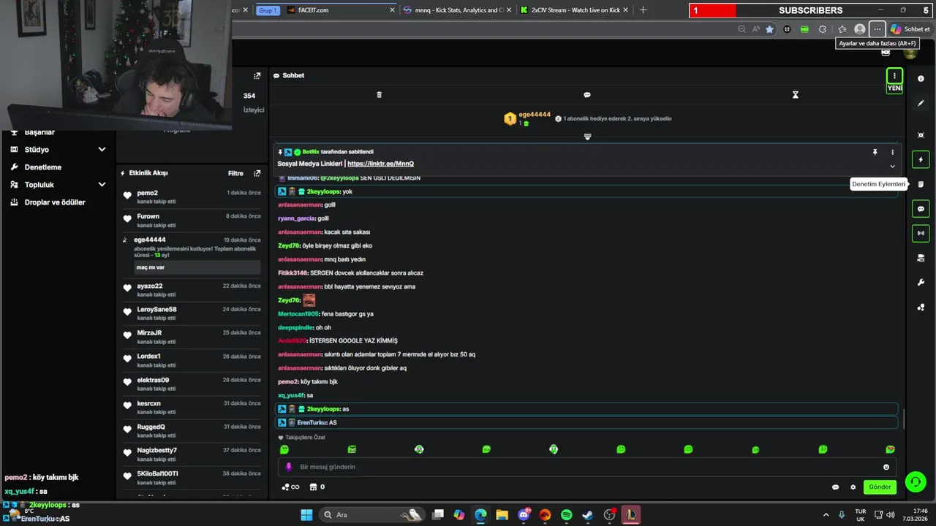
Task: Collapse the gifter leaderboard with the double-bar arrow
Action: tap(587, 137)
